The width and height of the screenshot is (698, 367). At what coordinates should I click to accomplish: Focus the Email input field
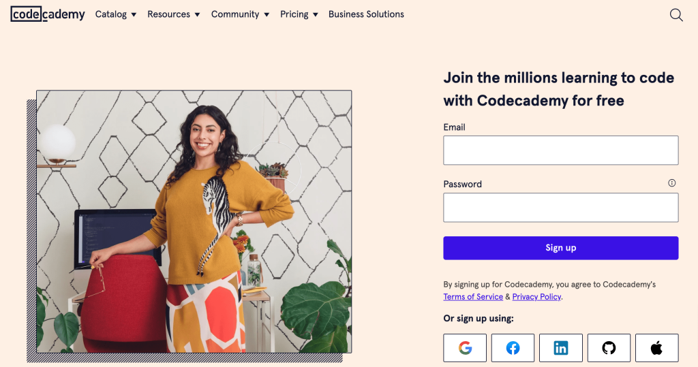tap(560, 150)
